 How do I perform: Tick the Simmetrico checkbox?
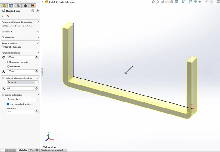pyautogui.click(x=9, y=67)
